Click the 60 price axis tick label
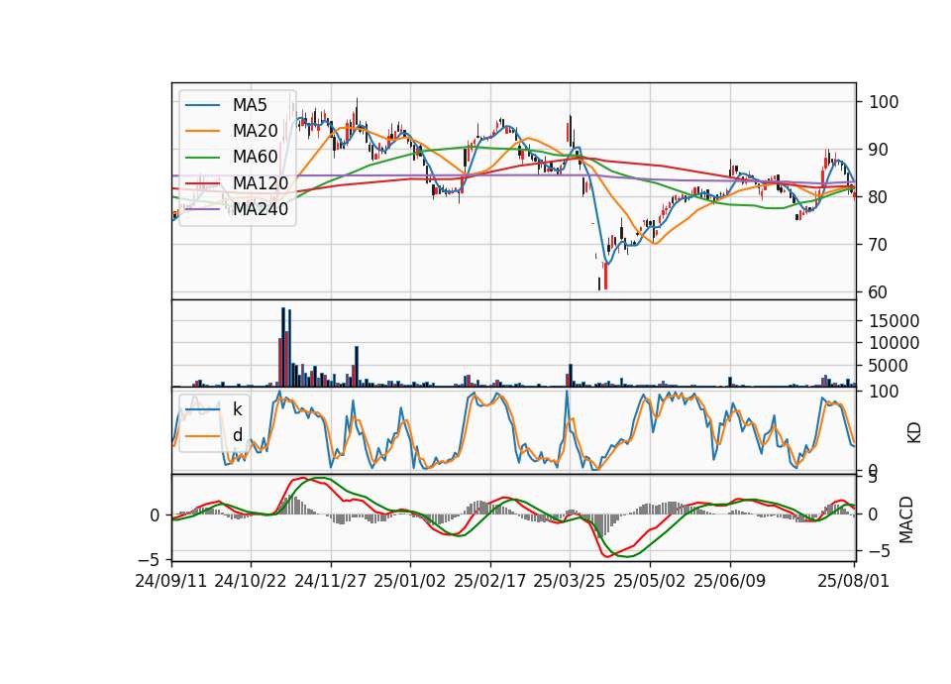The height and width of the screenshot is (684, 951). coord(878,291)
